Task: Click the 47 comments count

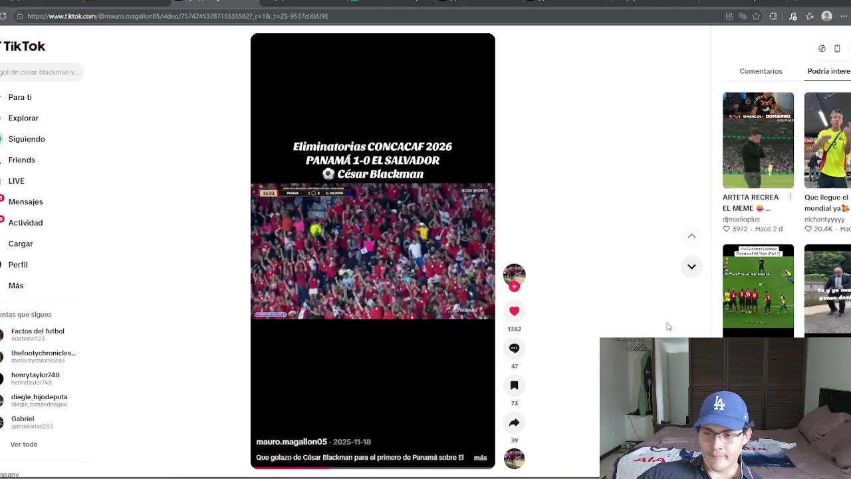Action: pyautogui.click(x=514, y=366)
